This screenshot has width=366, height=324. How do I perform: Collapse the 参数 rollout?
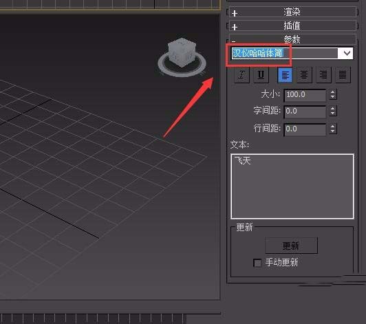[292, 39]
